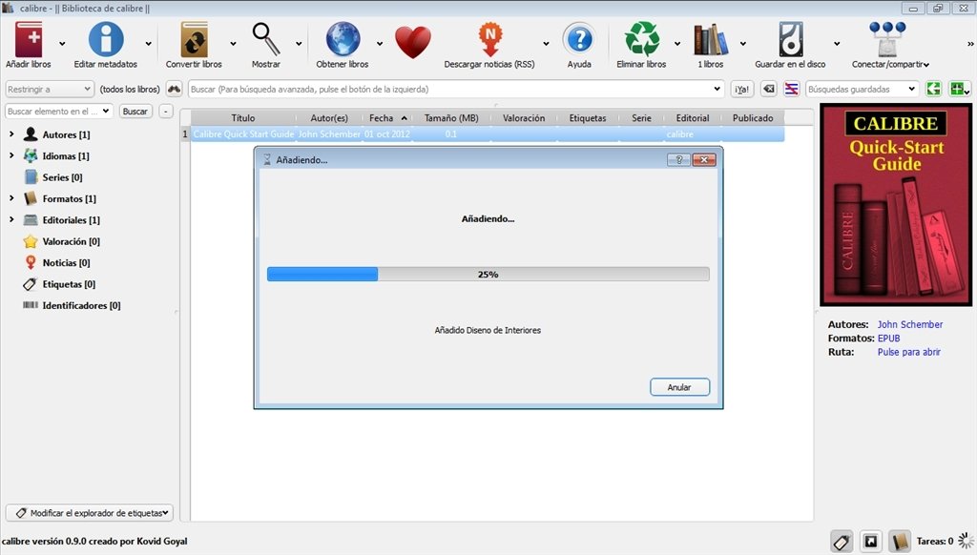The image size is (977, 555).
Task: Sort by Fecha column header
Action: [387, 117]
